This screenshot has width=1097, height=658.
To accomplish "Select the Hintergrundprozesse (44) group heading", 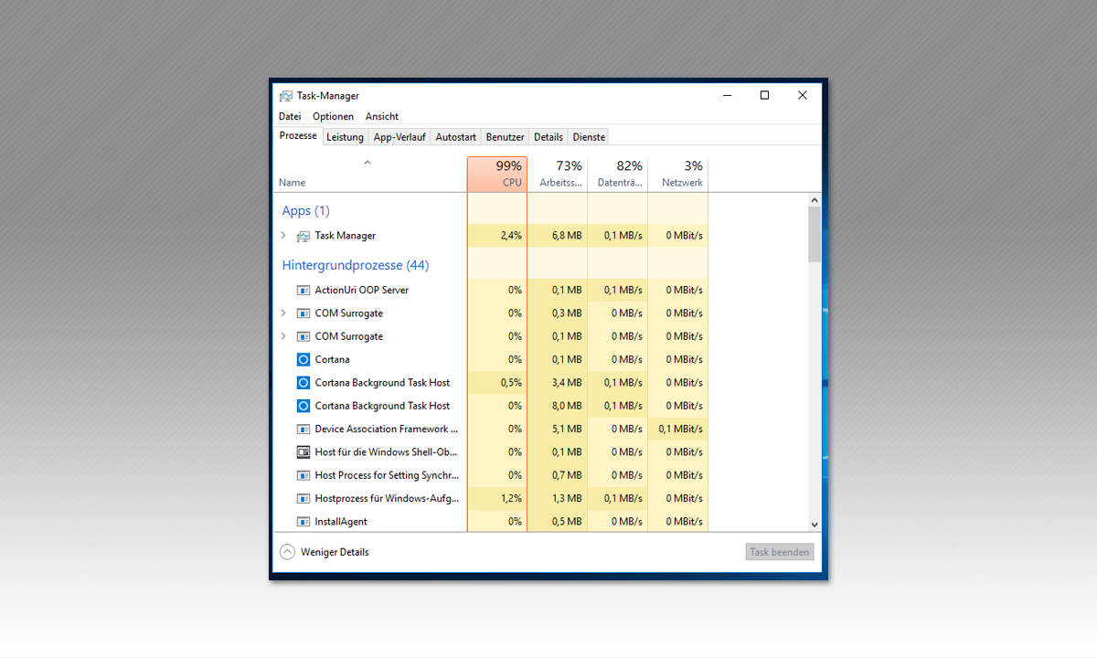I will point(356,266).
